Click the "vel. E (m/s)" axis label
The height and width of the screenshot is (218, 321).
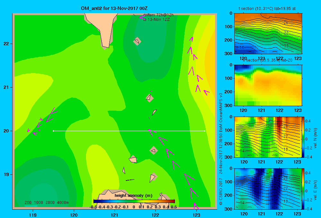tap(316, 190)
